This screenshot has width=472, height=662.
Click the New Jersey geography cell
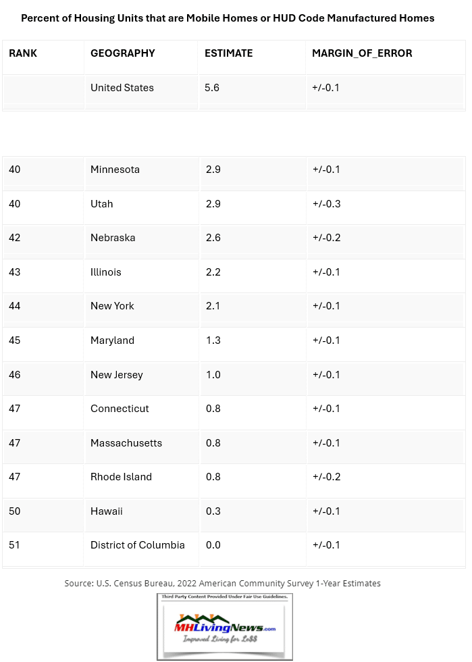point(117,375)
